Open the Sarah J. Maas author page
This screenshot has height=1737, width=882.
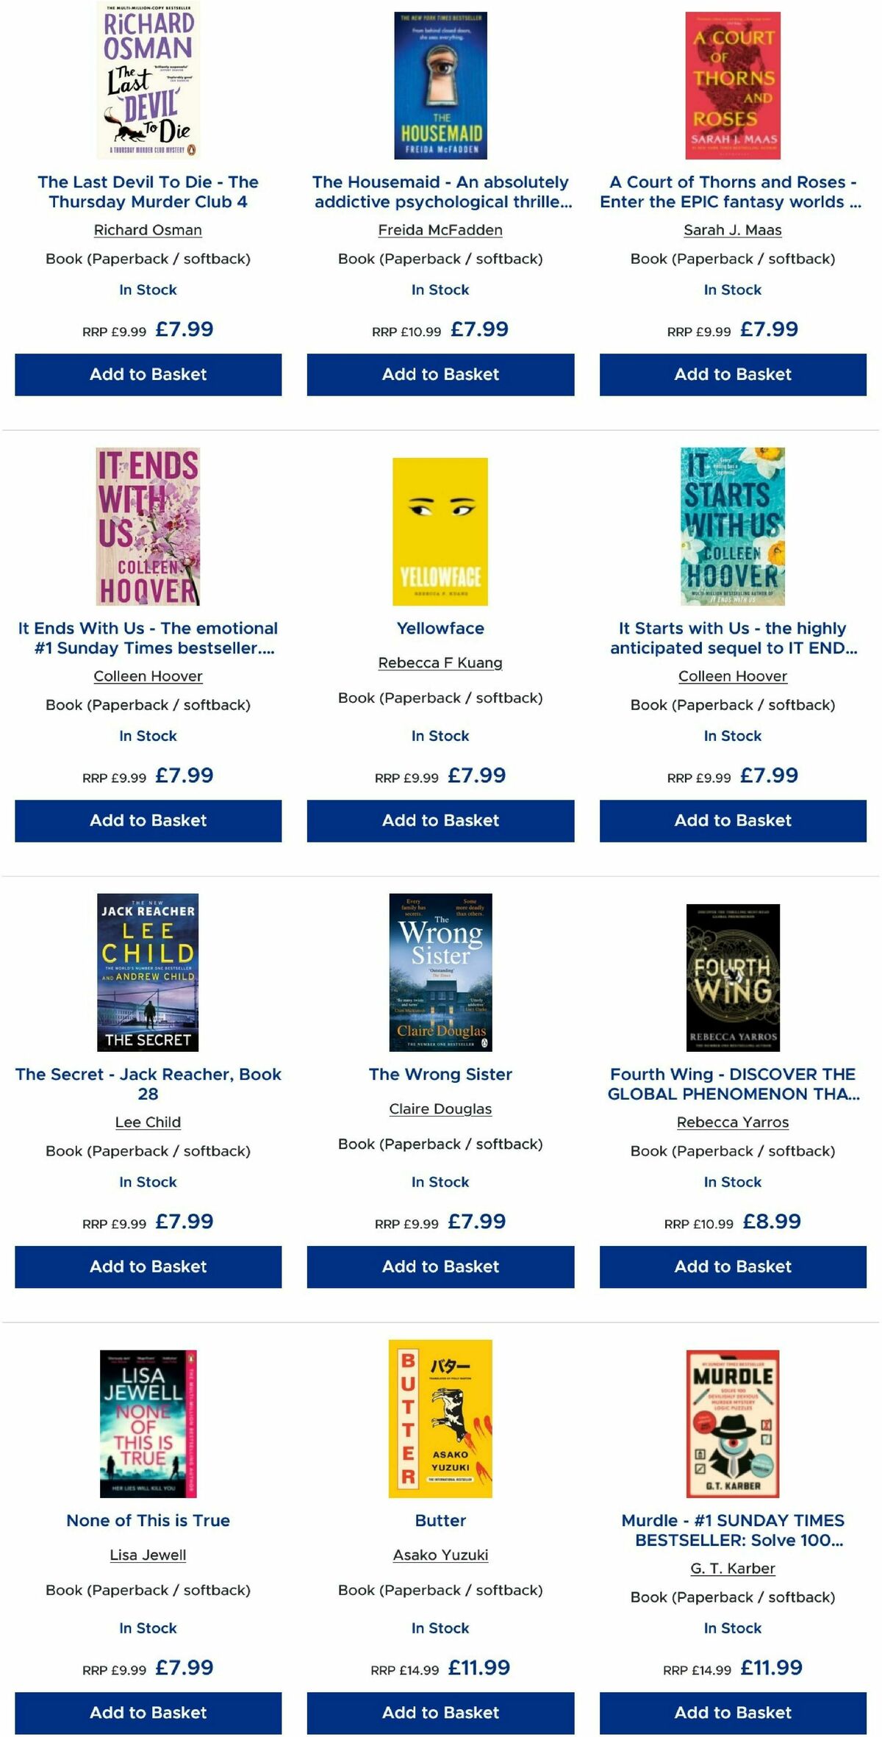click(733, 230)
